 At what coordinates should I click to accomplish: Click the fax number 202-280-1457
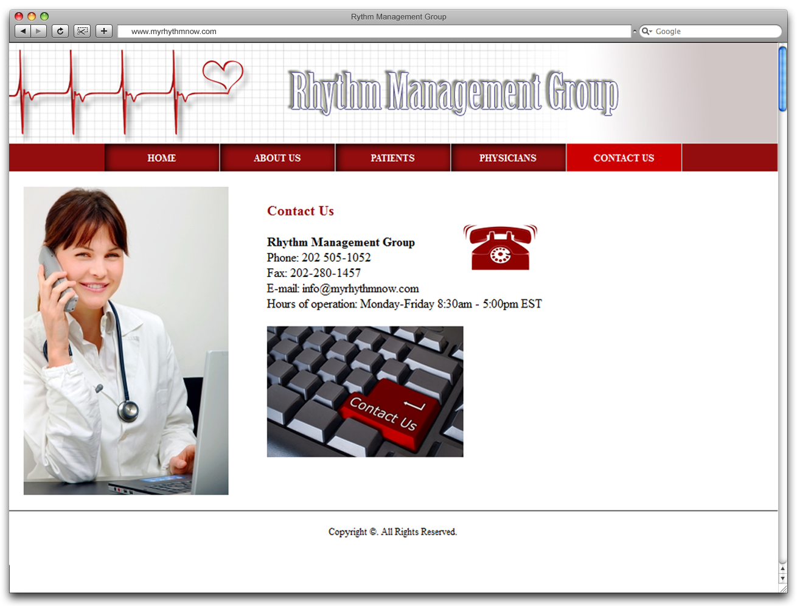pos(325,273)
